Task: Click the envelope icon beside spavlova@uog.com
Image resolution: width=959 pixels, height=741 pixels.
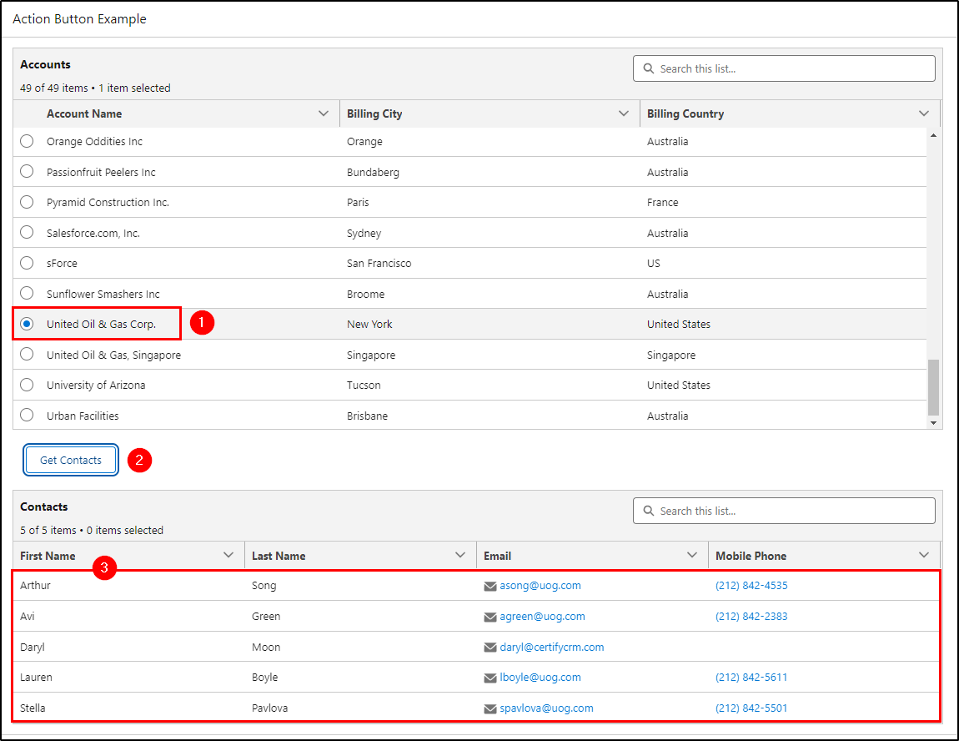Action: point(490,708)
